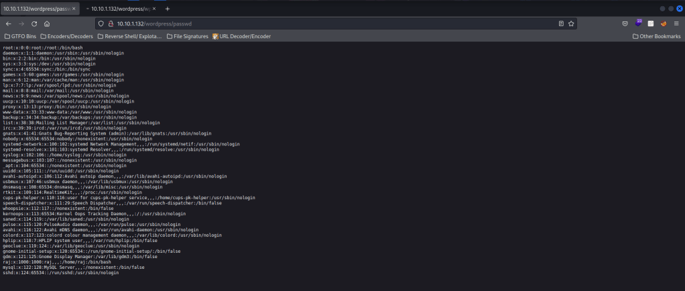Open the tracking protection shield icon
The width and height of the screenshot is (685, 291).
[x=101, y=23]
